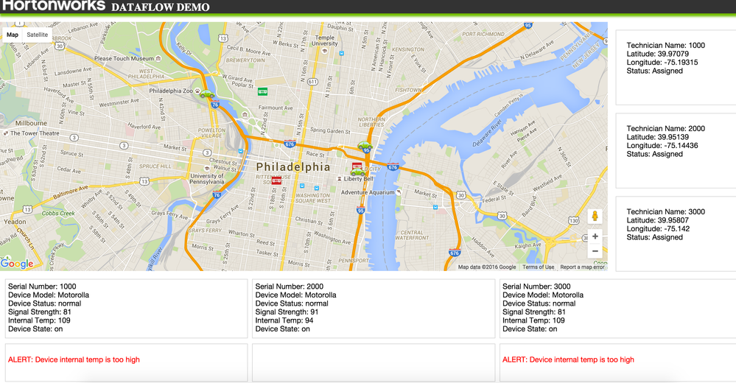
Task: Click museum icon below Fairmount Ave label
Action: pos(245,114)
